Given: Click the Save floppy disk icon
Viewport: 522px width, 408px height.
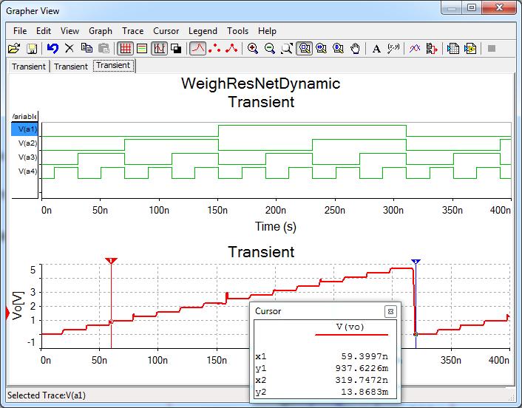Looking at the screenshot, I should (x=32, y=49).
